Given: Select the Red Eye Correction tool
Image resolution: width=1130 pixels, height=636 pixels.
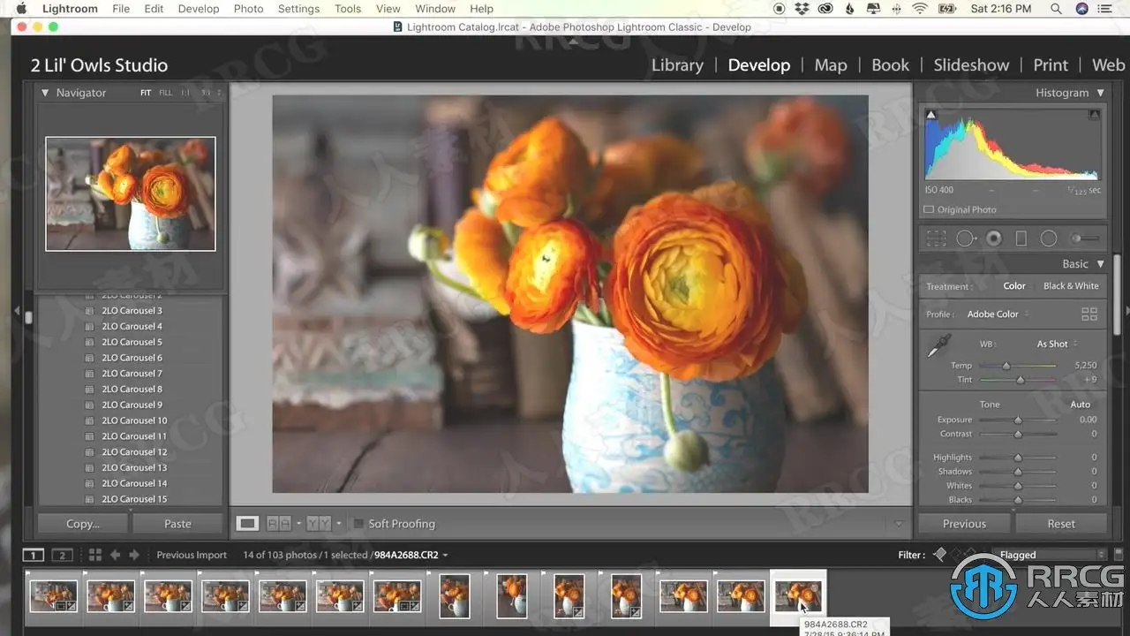Looking at the screenshot, I should (994, 238).
